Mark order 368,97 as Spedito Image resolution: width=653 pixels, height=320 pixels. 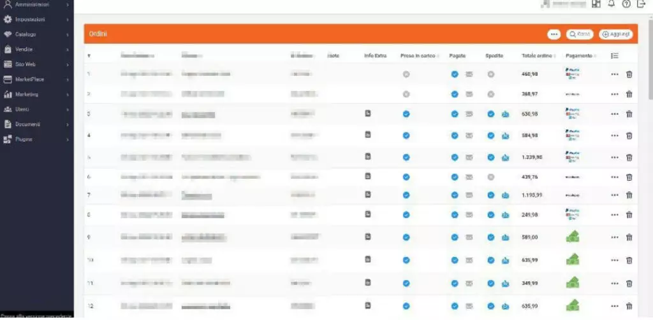coord(491,94)
